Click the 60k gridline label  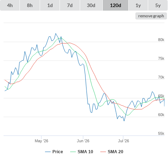161,115
